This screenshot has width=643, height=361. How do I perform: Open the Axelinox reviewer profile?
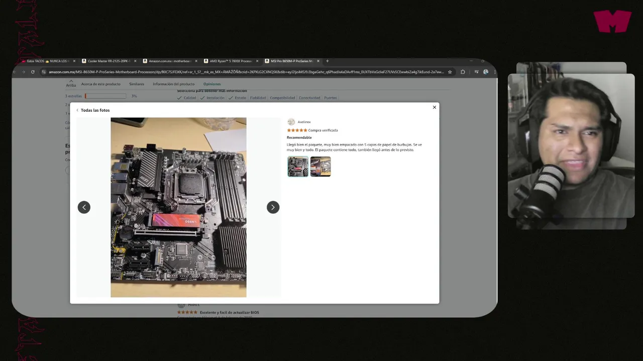pos(304,122)
